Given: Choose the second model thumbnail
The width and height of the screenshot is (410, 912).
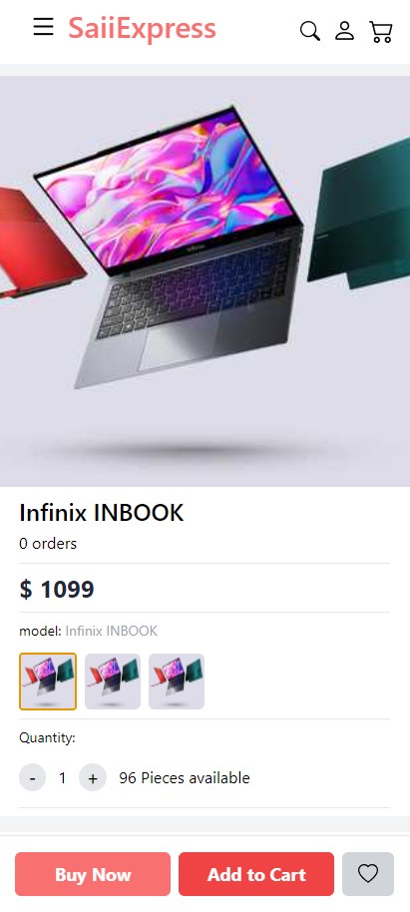Looking at the screenshot, I should (113, 682).
